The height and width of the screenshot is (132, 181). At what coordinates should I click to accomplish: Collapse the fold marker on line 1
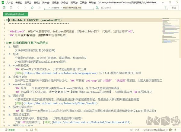pos(7,20)
